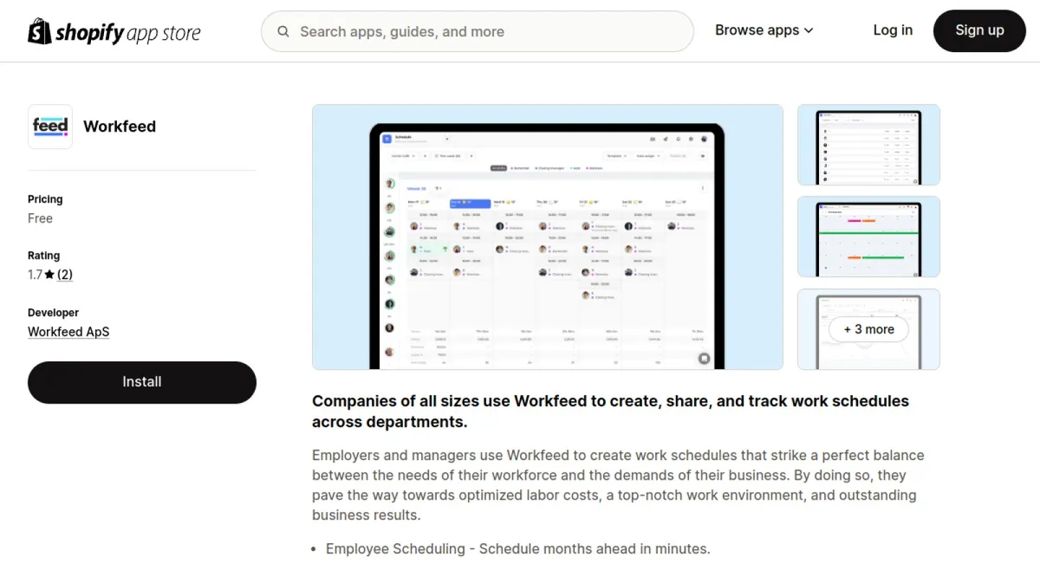Viewport: 1040px width, 563px height.
Task: Select the highlighted blue day column header
Action: coord(471,203)
